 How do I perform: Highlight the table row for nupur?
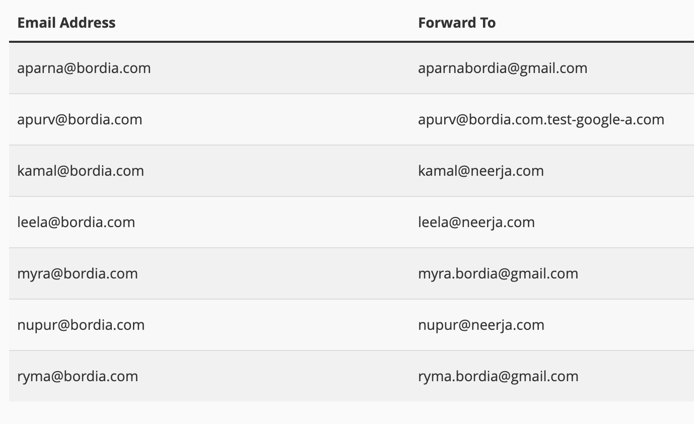point(277,325)
